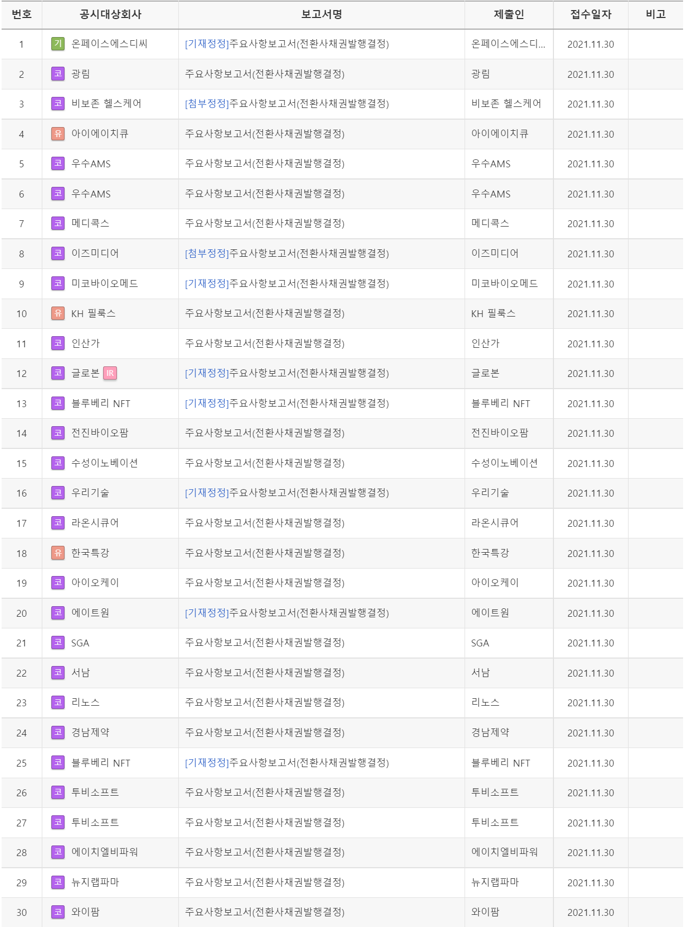Select submitter 온페이스에스디... in row 1
This screenshot has width=691, height=927.
coord(508,44)
